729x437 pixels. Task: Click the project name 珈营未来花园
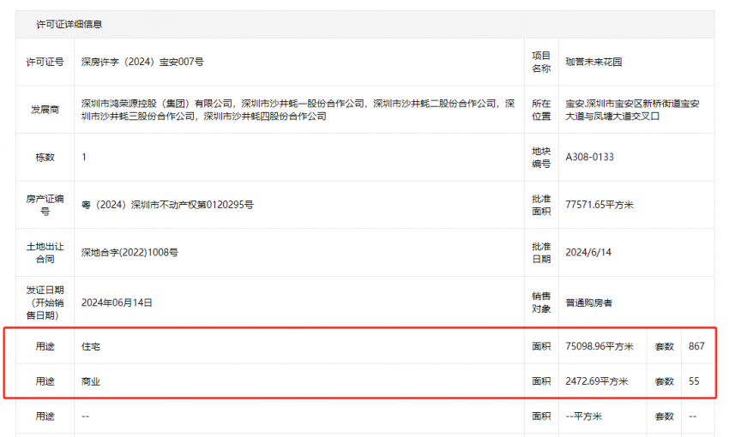[593, 62]
